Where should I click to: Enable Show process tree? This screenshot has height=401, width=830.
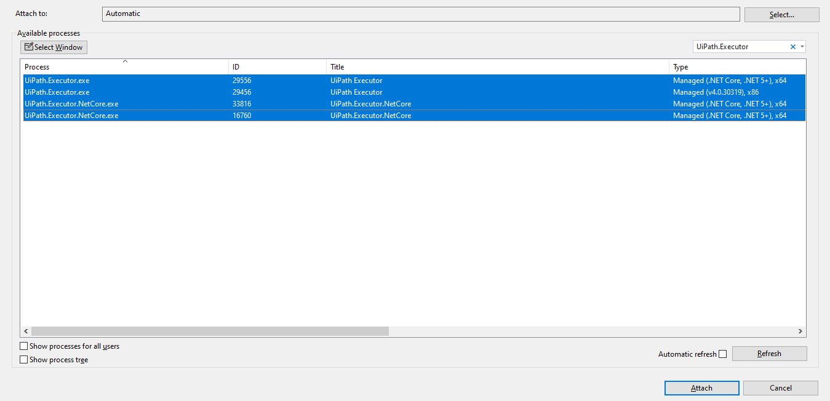click(x=24, y=359)
